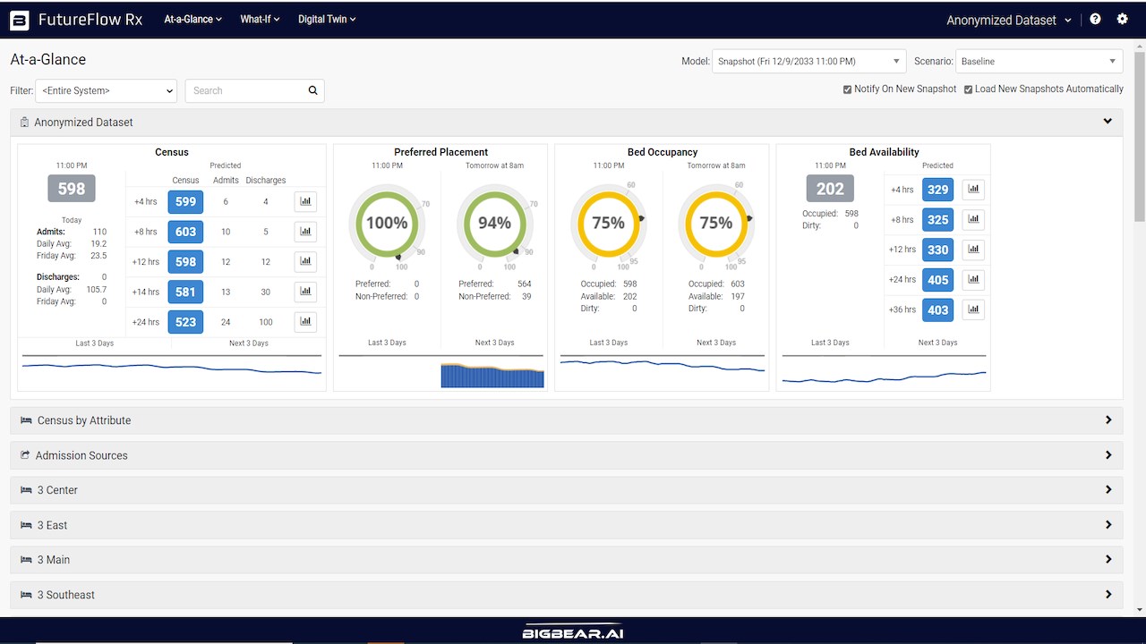Collapse the Anonymized Dataset panel
The image size is (1146, 644).
[x=1108, y=122]
